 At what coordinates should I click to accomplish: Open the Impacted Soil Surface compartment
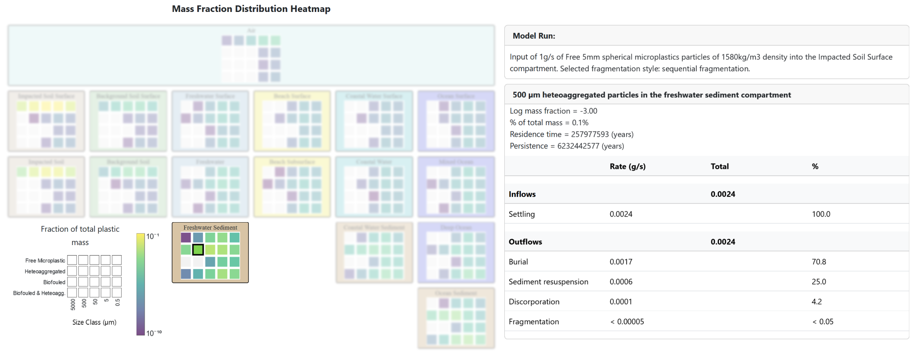[46, 121]
